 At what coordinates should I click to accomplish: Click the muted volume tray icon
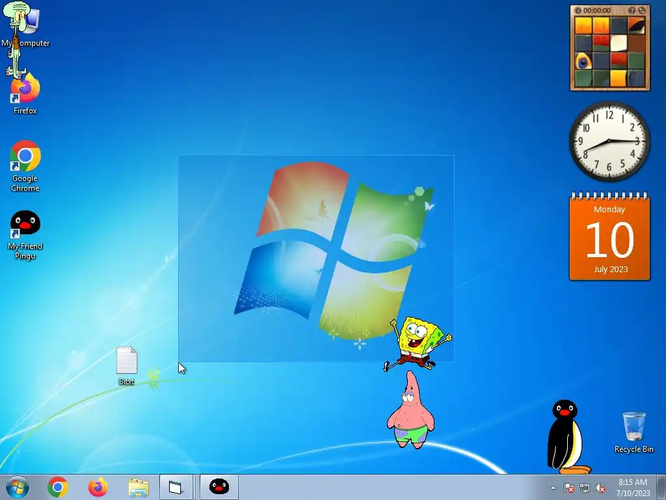(600, 488)
